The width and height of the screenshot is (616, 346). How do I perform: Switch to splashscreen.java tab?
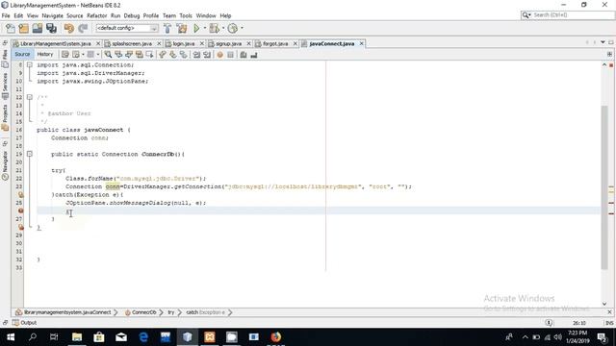point(132,43)
